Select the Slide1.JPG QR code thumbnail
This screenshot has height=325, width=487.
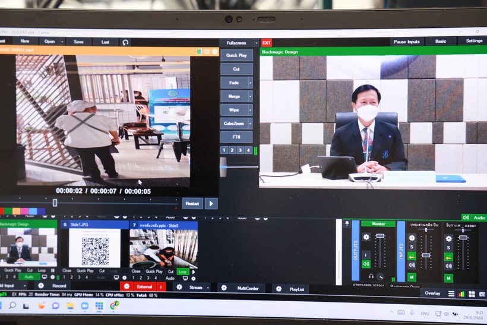point(95,248)
